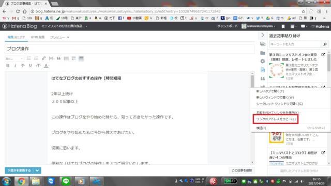Insert a bulleted list

29,58
